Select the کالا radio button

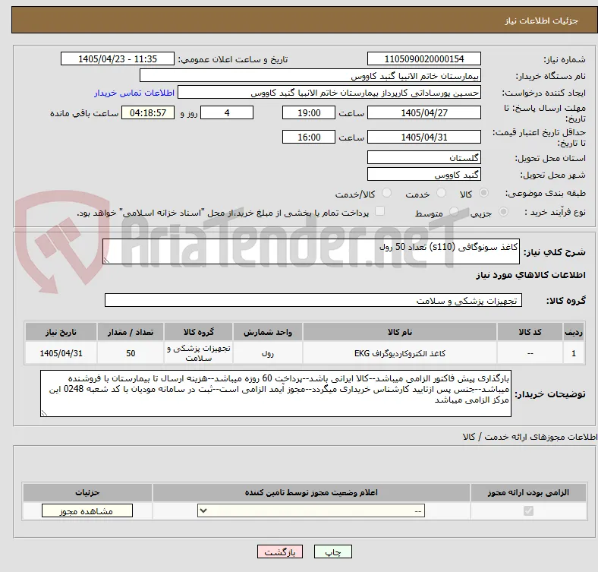pos(483,193)
